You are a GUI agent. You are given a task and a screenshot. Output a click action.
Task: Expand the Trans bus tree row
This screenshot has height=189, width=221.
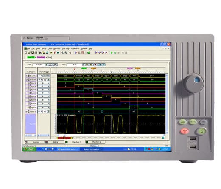coord(26,112)
